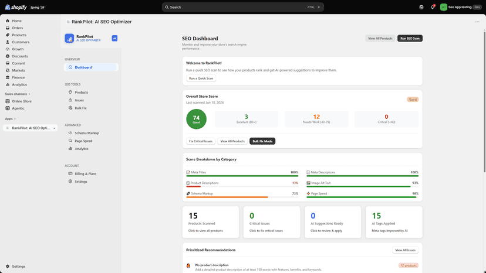Click the Run SEO Scan button
This screenshot has width=486, height=273.
coord(410,39)
